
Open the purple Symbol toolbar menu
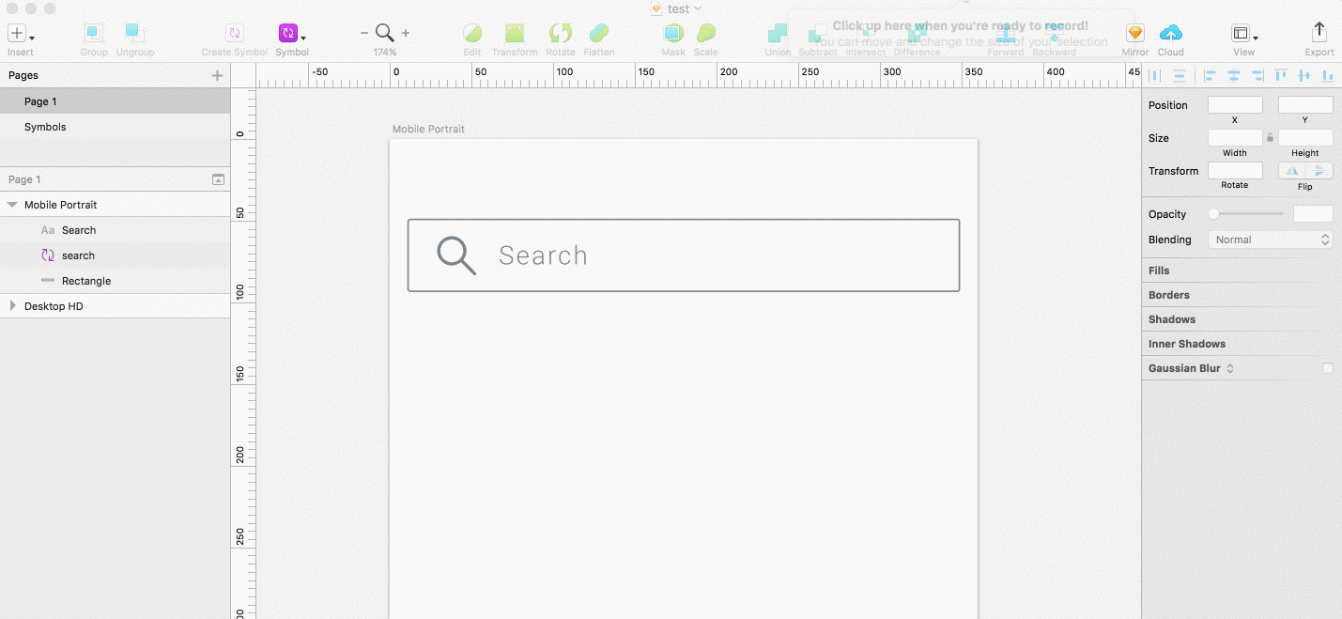coord(292,34)
